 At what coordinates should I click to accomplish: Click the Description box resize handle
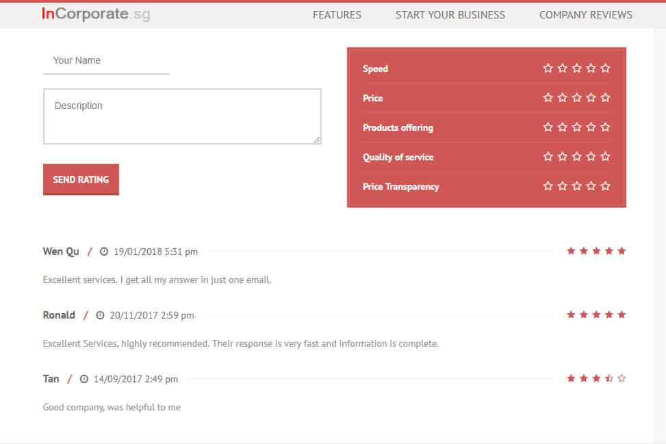point(317,140)
